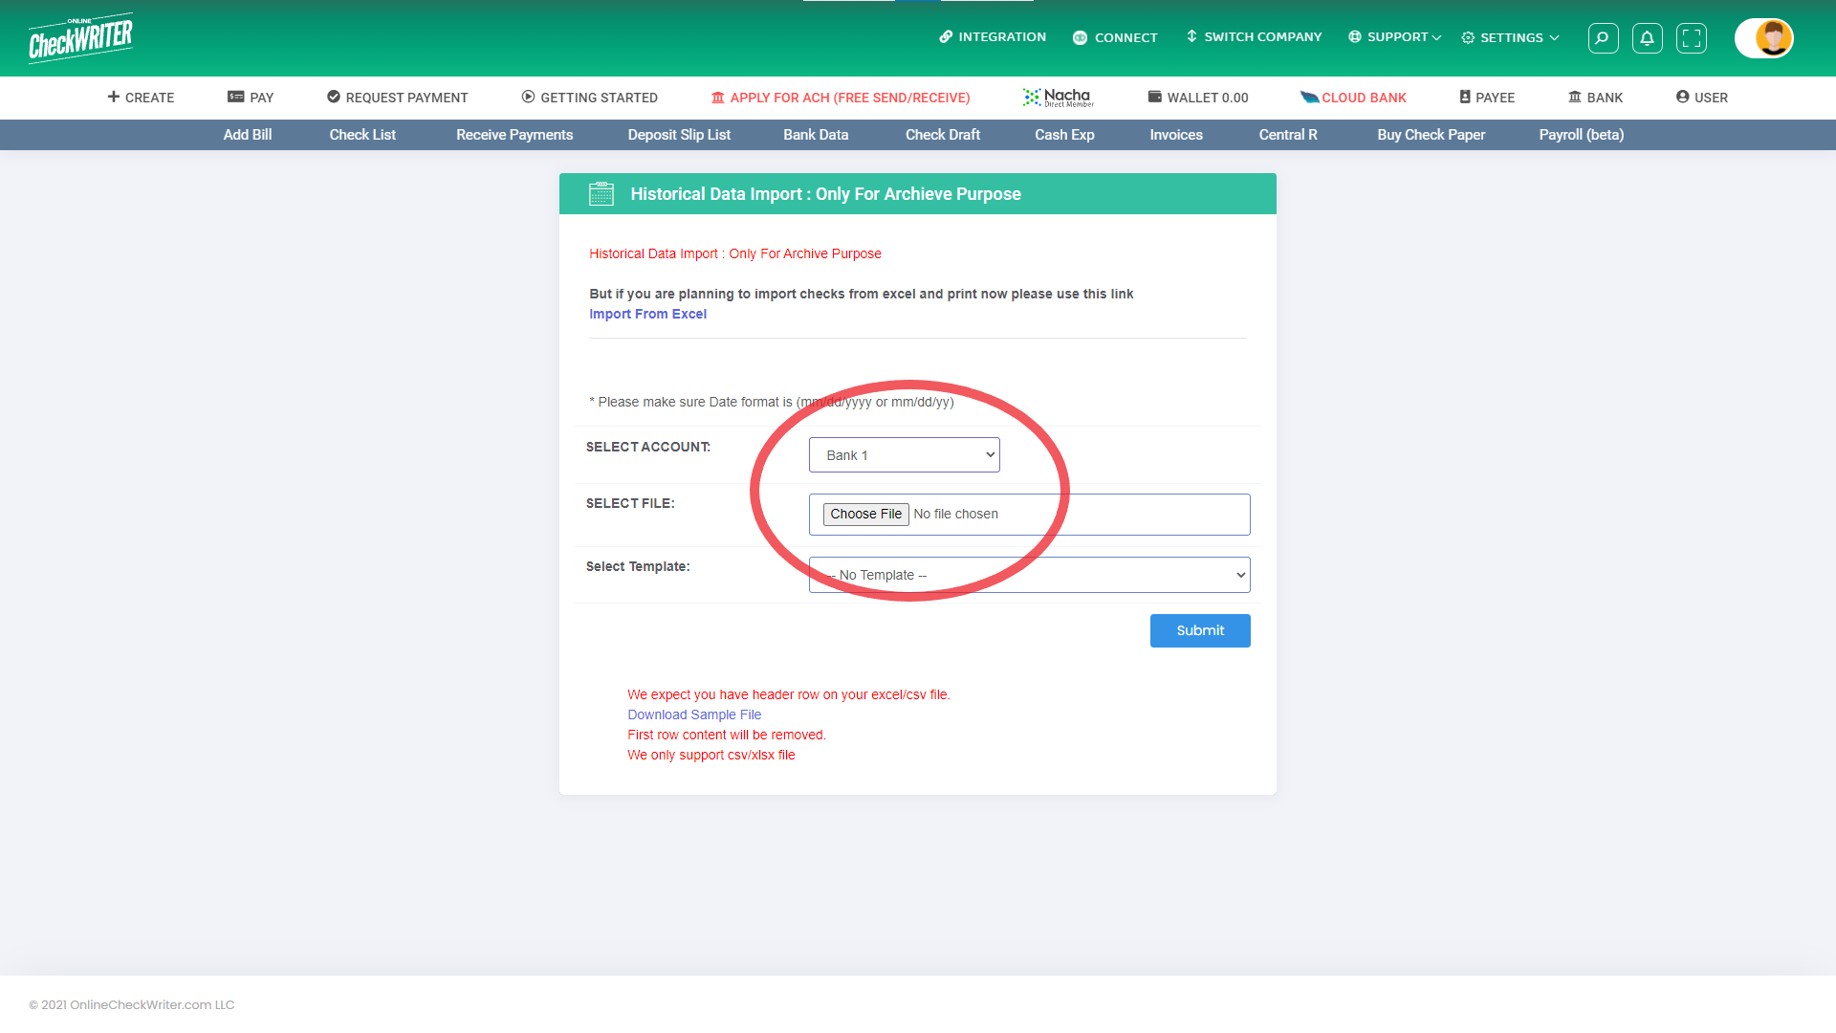Viewport: 1836px width, 1033px height.
Task: Open Buy Check Paper tab
Action: (x=1431, y=135)
